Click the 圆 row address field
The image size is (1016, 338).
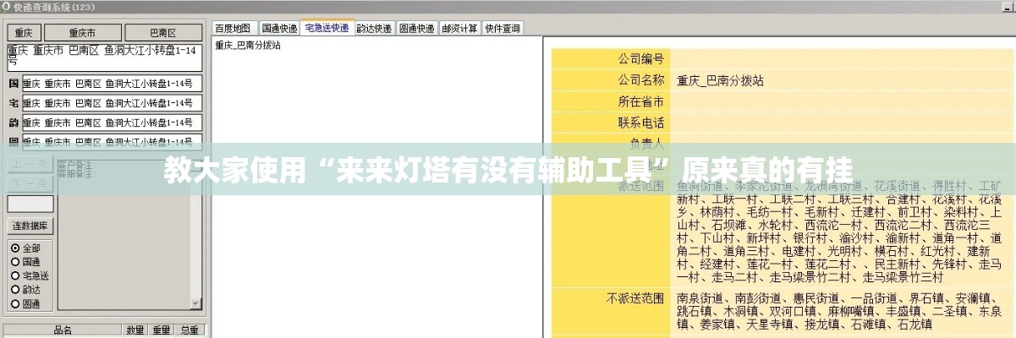(x=113, y=142)
